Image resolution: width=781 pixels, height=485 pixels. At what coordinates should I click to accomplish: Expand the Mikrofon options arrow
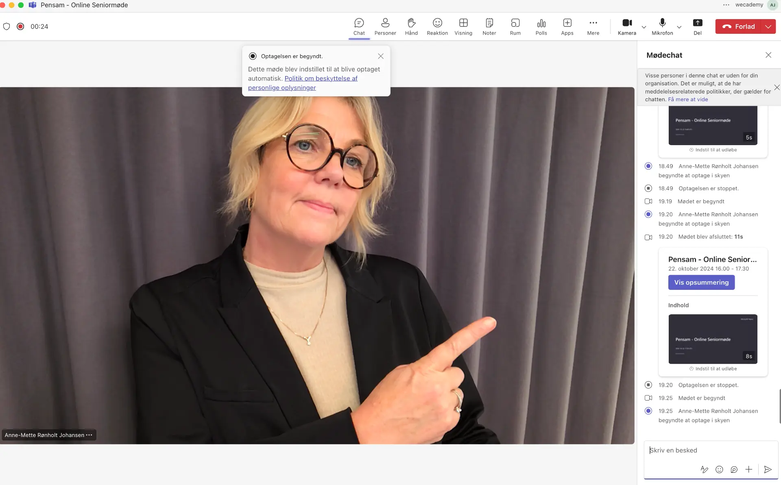(x=679, y=27)
